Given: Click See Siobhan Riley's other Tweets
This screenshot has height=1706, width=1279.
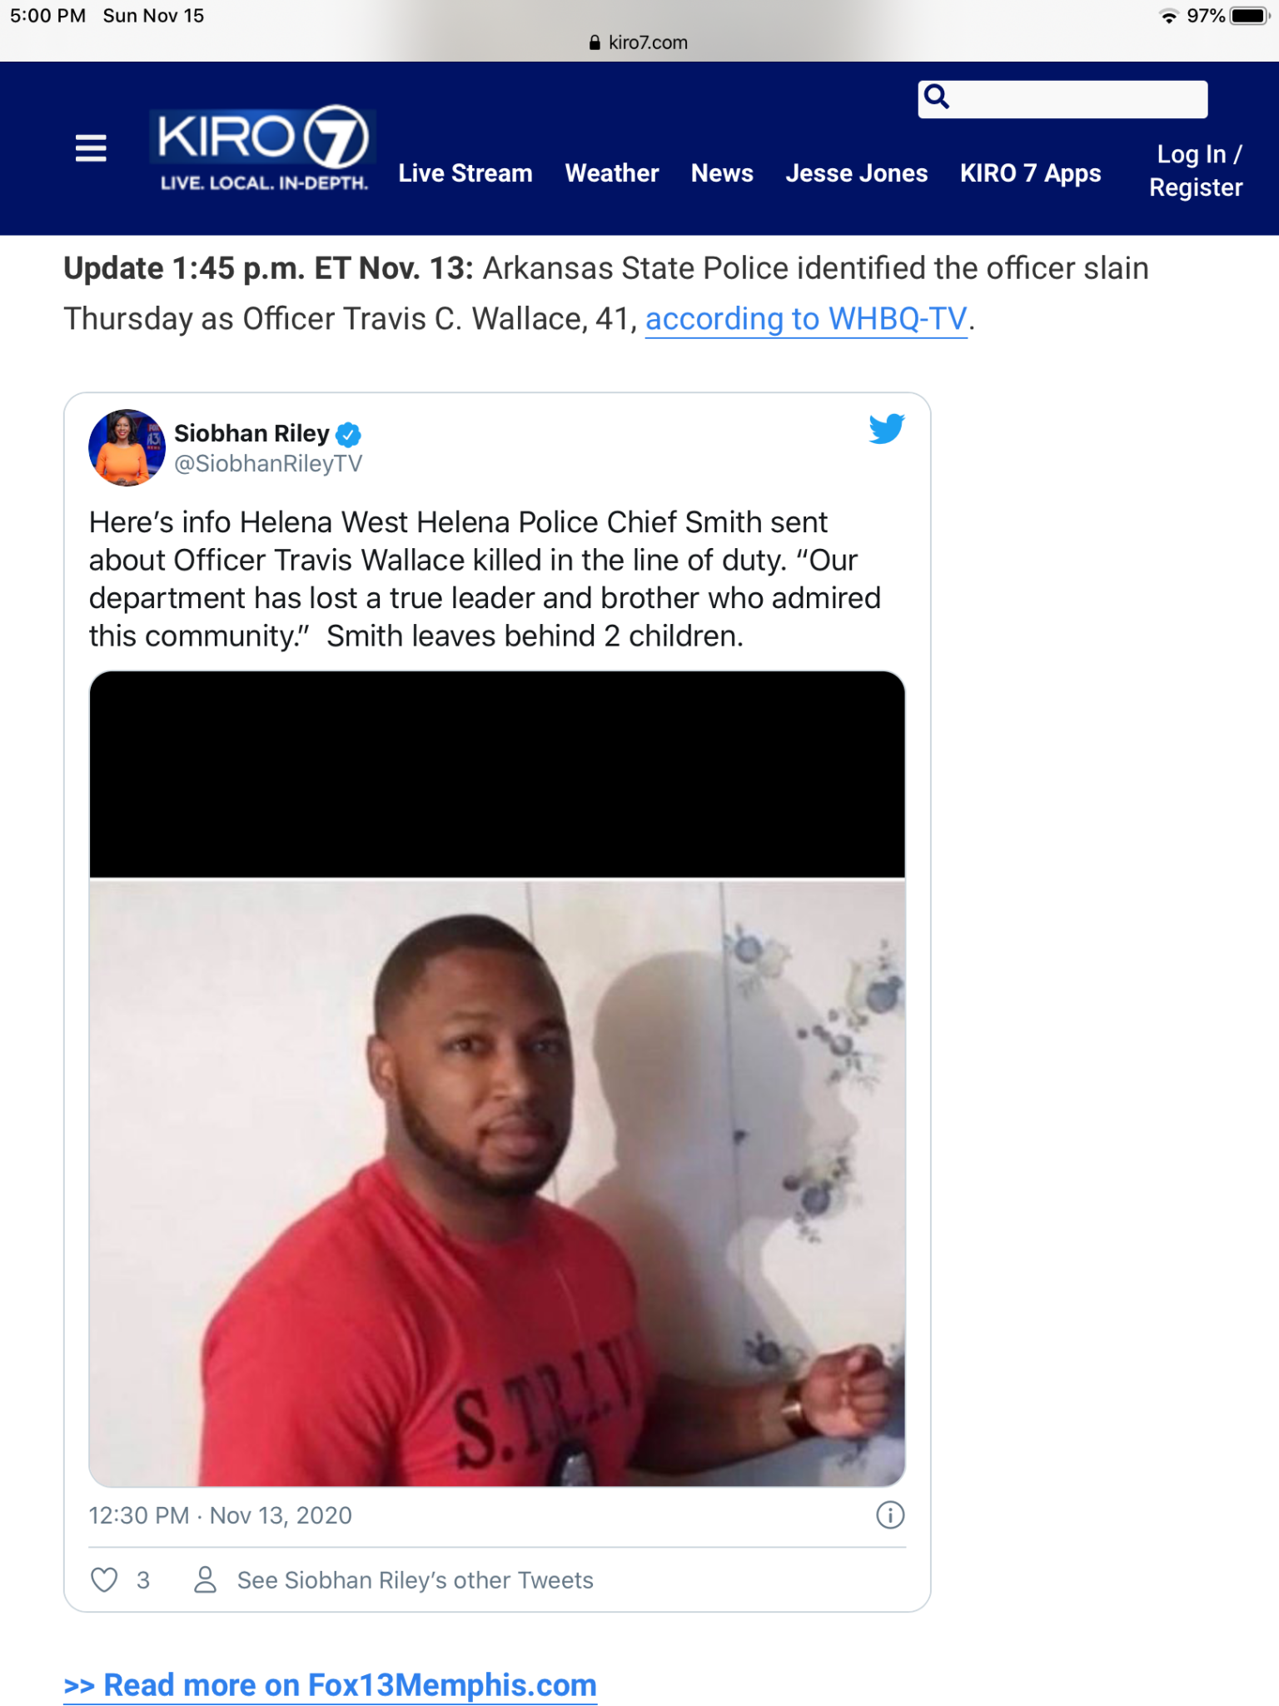Looking at the screenshot, I should (416, 1580).
